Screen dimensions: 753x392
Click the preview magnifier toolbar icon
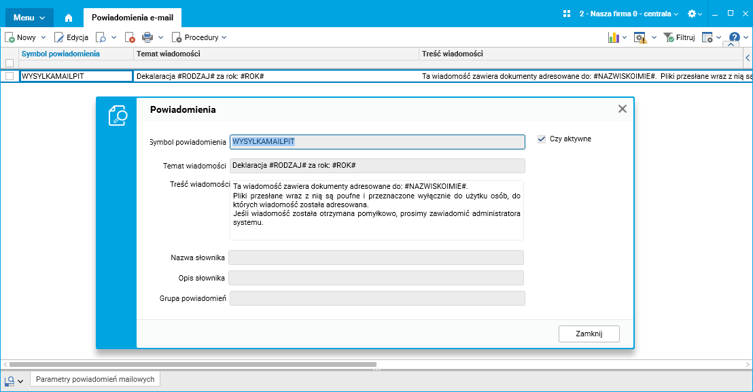[x=101, y=37]
